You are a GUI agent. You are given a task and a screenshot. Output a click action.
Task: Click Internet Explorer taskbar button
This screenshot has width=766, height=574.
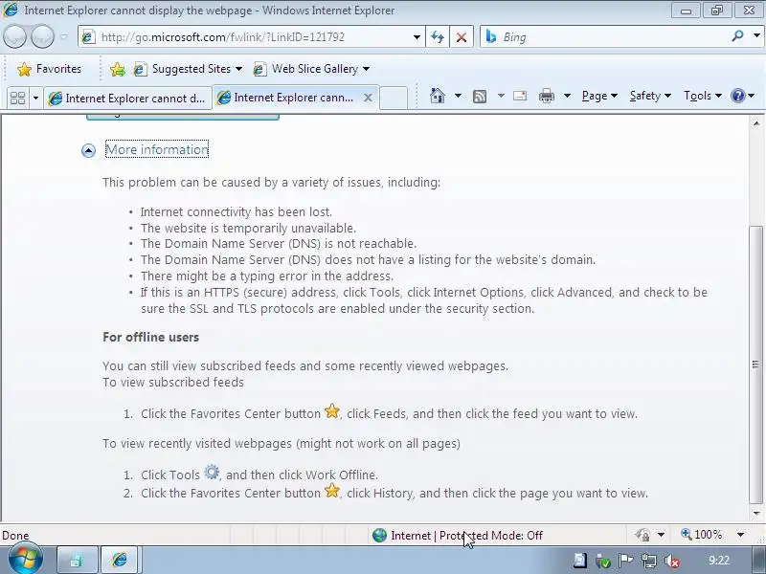click(121, 561)
